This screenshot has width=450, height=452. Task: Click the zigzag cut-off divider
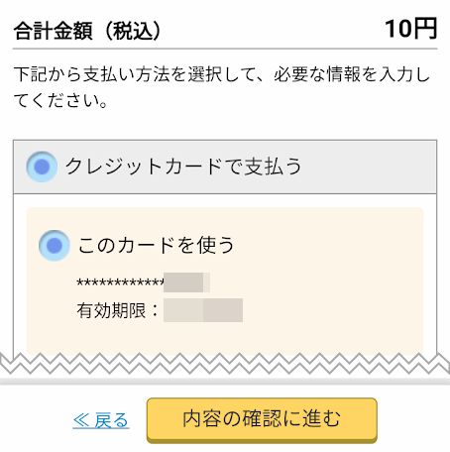coord(225,364)
